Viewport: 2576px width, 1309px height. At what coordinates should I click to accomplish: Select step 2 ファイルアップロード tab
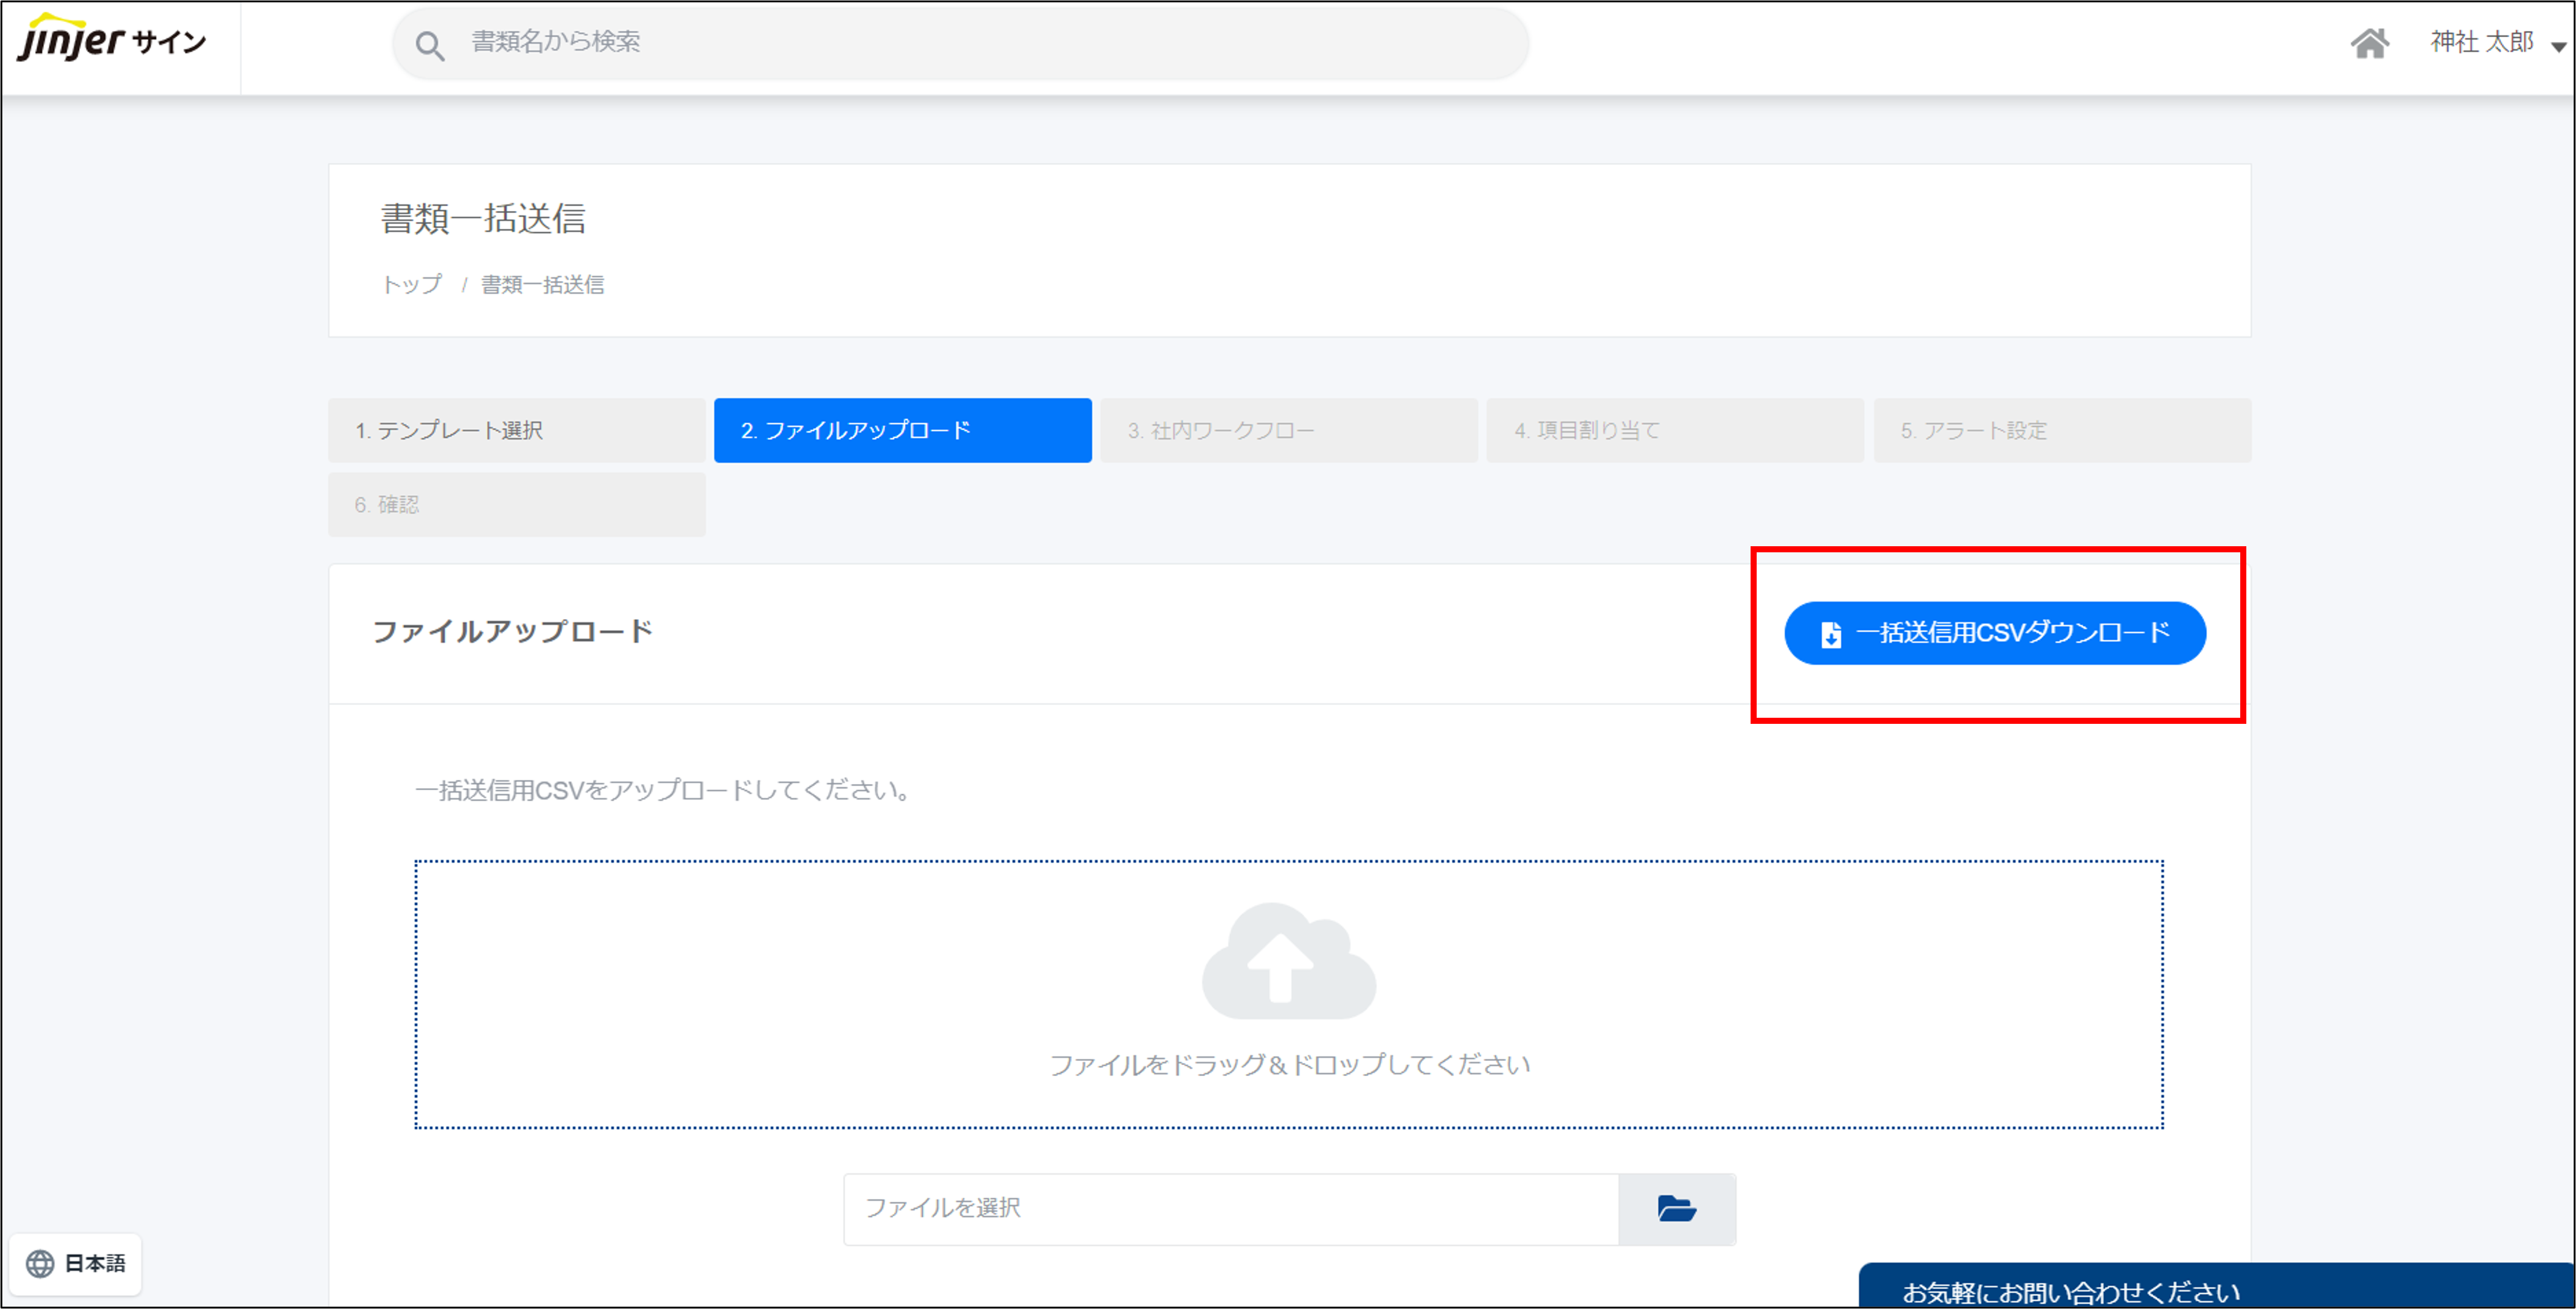[x=902, y=430]
